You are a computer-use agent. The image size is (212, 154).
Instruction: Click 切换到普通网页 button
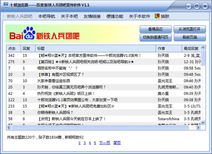point(155,37)
